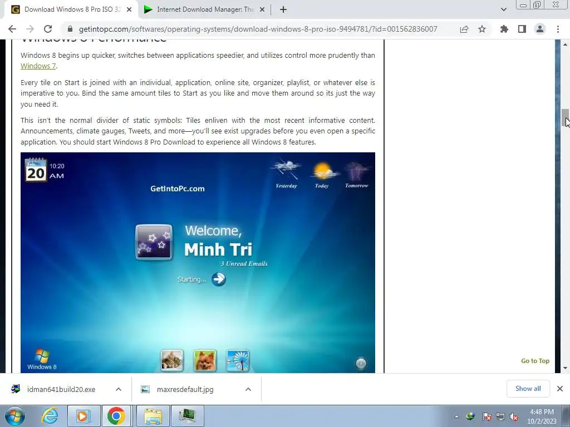
Task: Click the page scrollbar down arrow
Action: pyautogui.click(x=566, y=368)
